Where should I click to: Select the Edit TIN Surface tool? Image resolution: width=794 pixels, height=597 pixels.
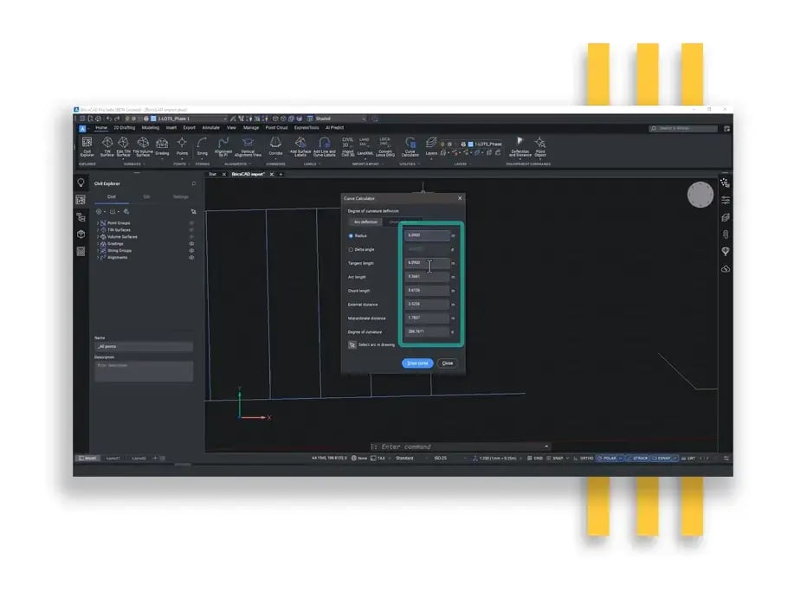pyautogui.click(x=123, y=146)
